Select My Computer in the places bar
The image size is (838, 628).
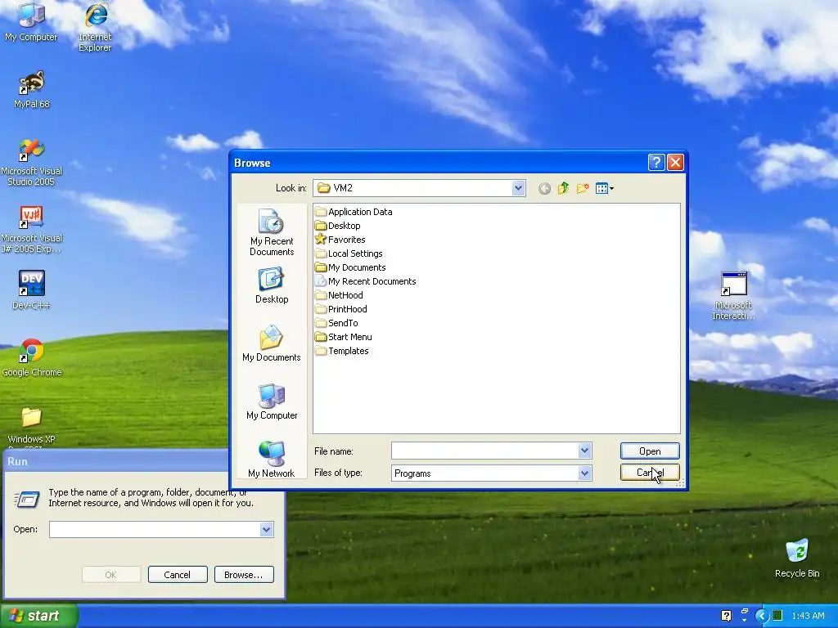pyautogui.click(x=272, y=401)
